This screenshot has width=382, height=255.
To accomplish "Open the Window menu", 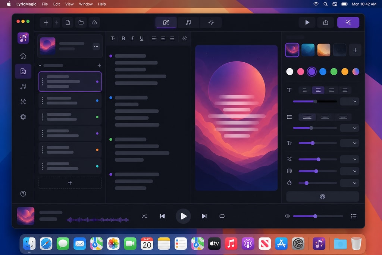I will [86, 4].
